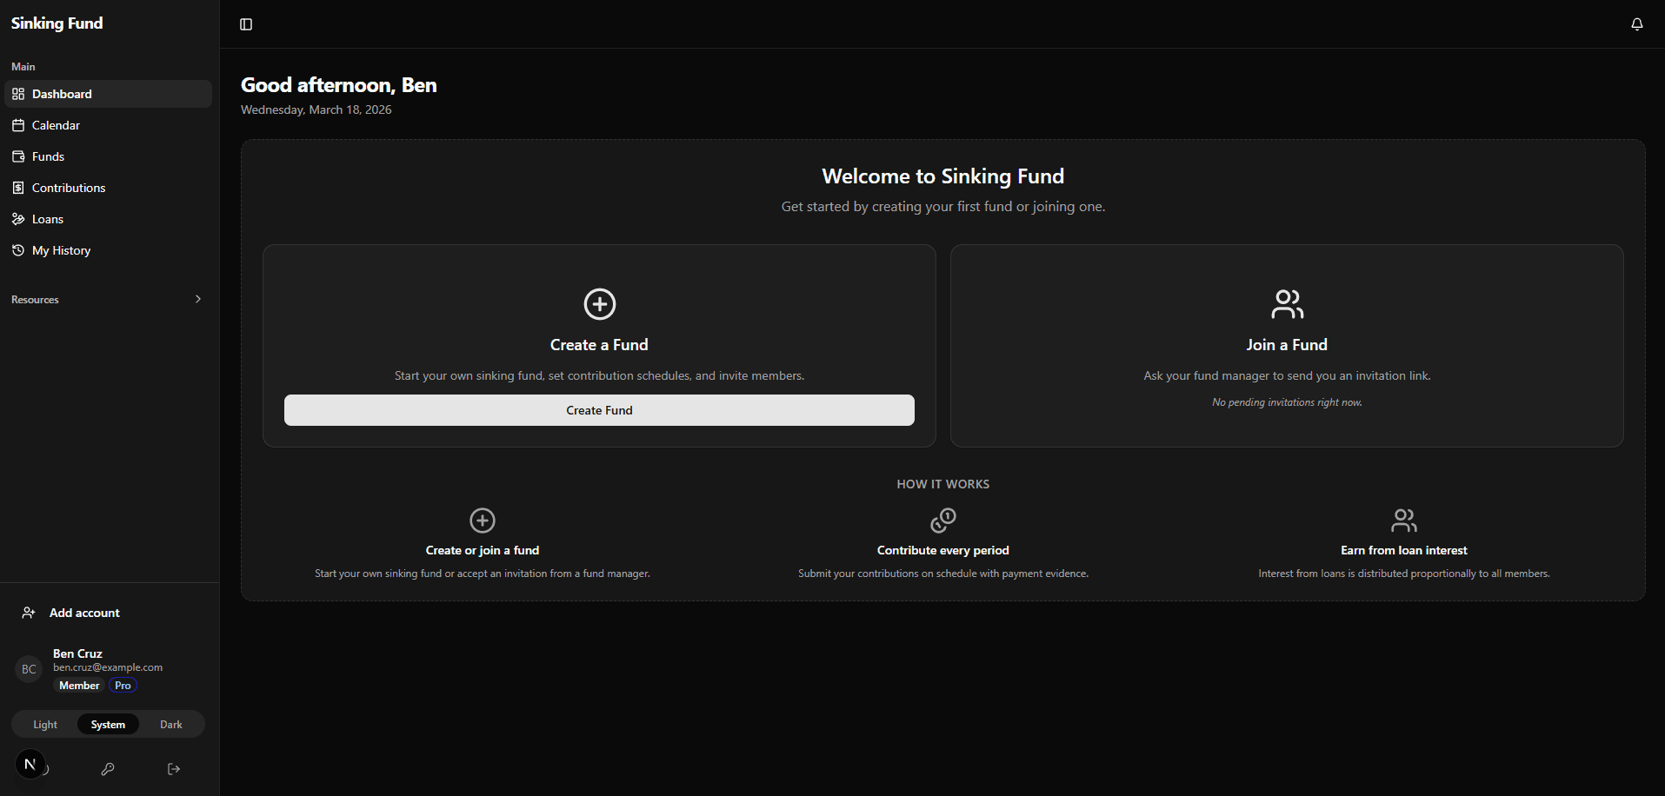Switch to Light theme

tap(44, 723)
